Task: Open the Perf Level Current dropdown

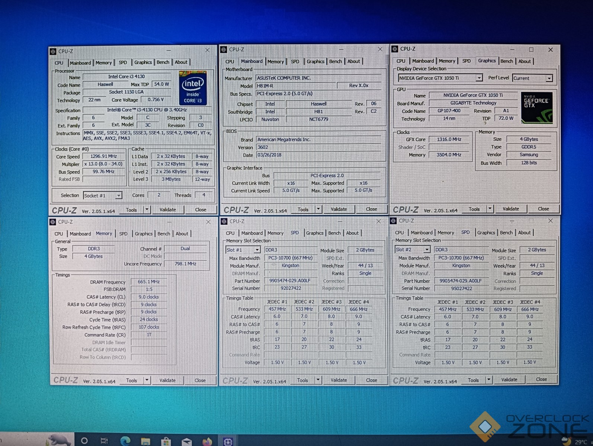Action: click(549, 78)
